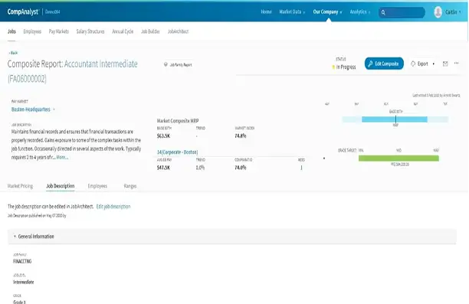Go to Home in top navigation

pos(266,12)
